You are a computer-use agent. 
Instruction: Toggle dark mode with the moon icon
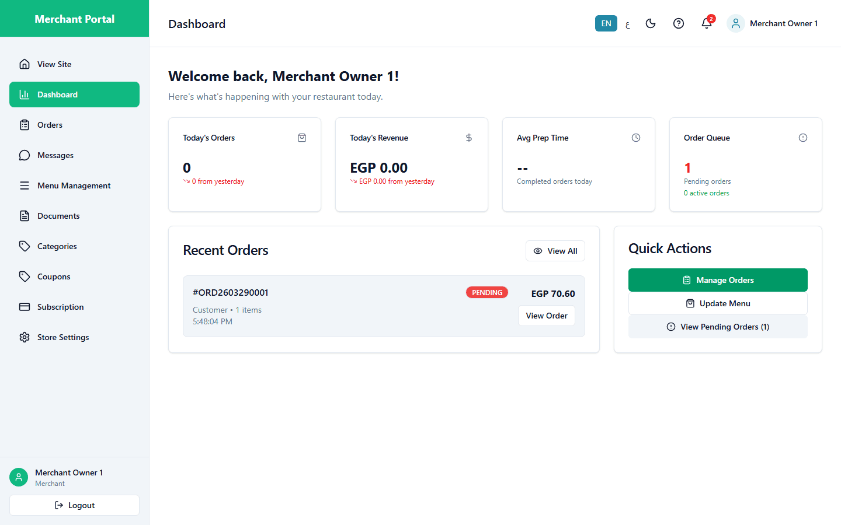(651, 23)
